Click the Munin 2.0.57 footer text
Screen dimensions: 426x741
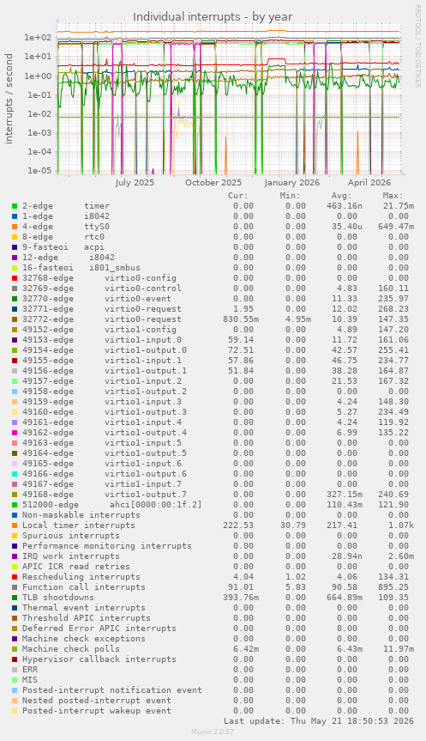213,732
